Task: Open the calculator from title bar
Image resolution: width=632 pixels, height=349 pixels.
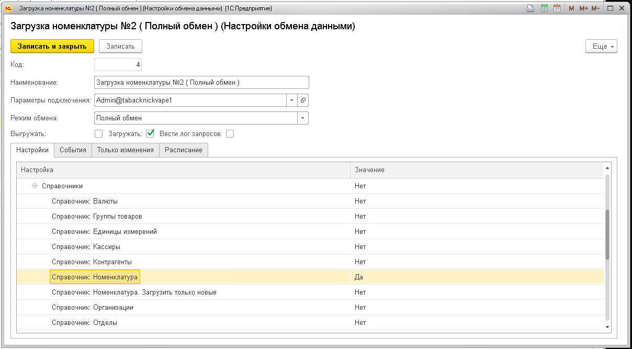Action: tap(544, 8)
